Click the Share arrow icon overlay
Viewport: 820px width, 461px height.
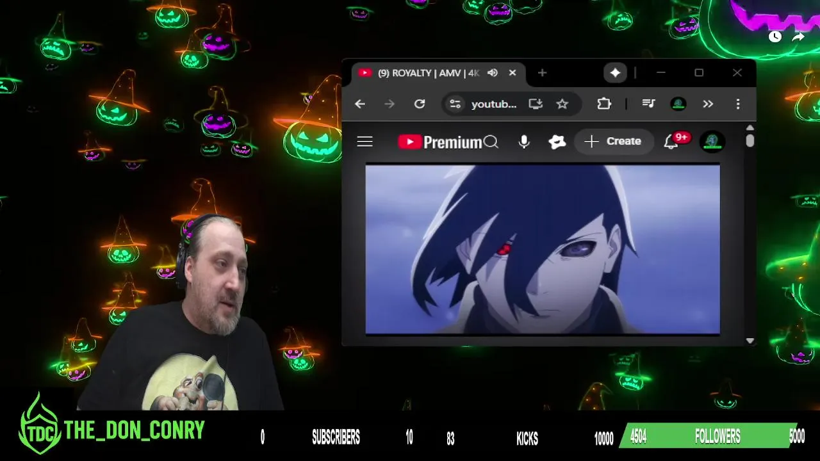tap(798, 36)
